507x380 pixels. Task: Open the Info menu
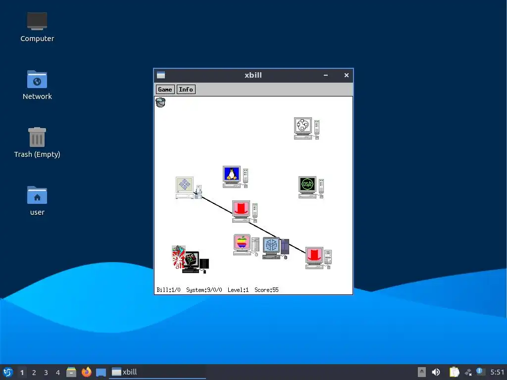(186, 90)
